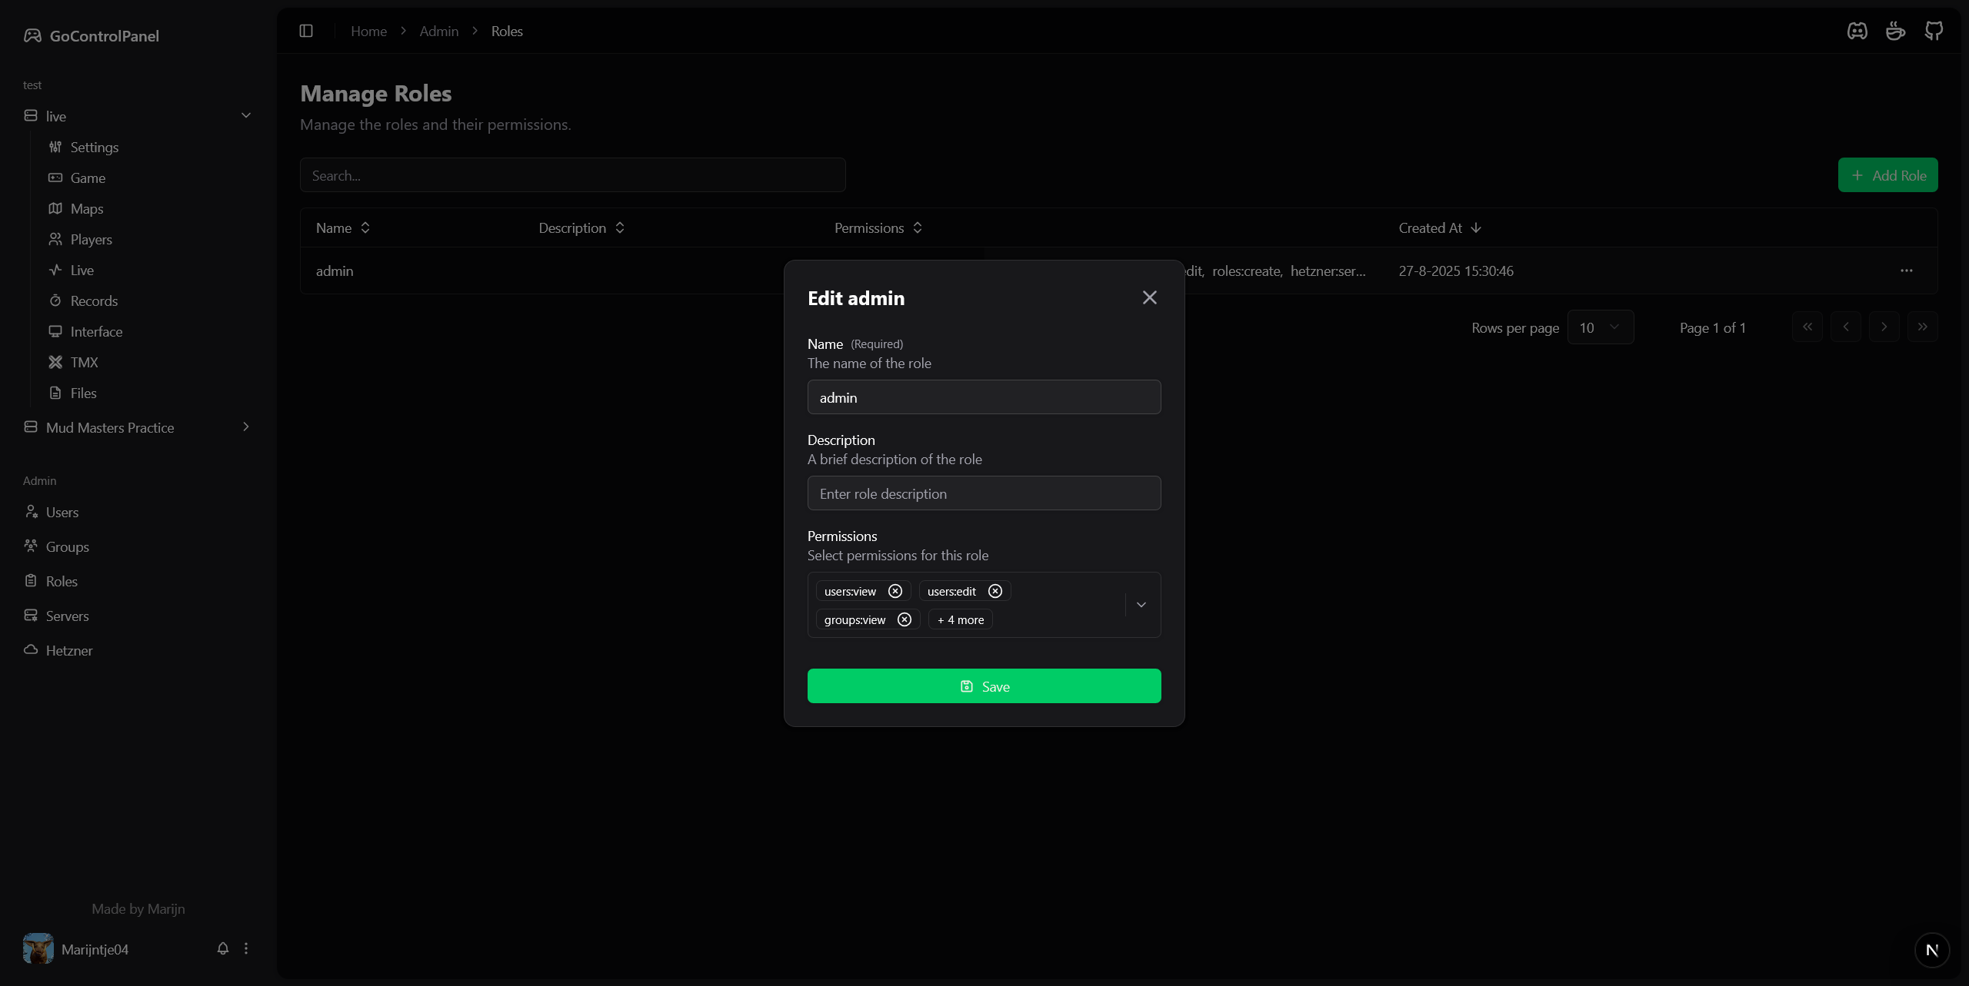
Task: Remove the users:edit permission tag
Action: pos(995,591)
